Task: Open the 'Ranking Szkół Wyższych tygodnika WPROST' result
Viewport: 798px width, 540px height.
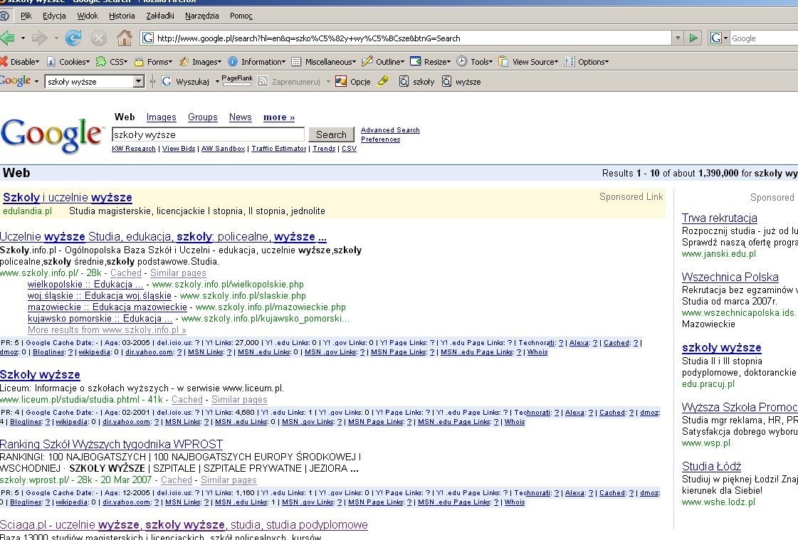Action: click(112, 445)
